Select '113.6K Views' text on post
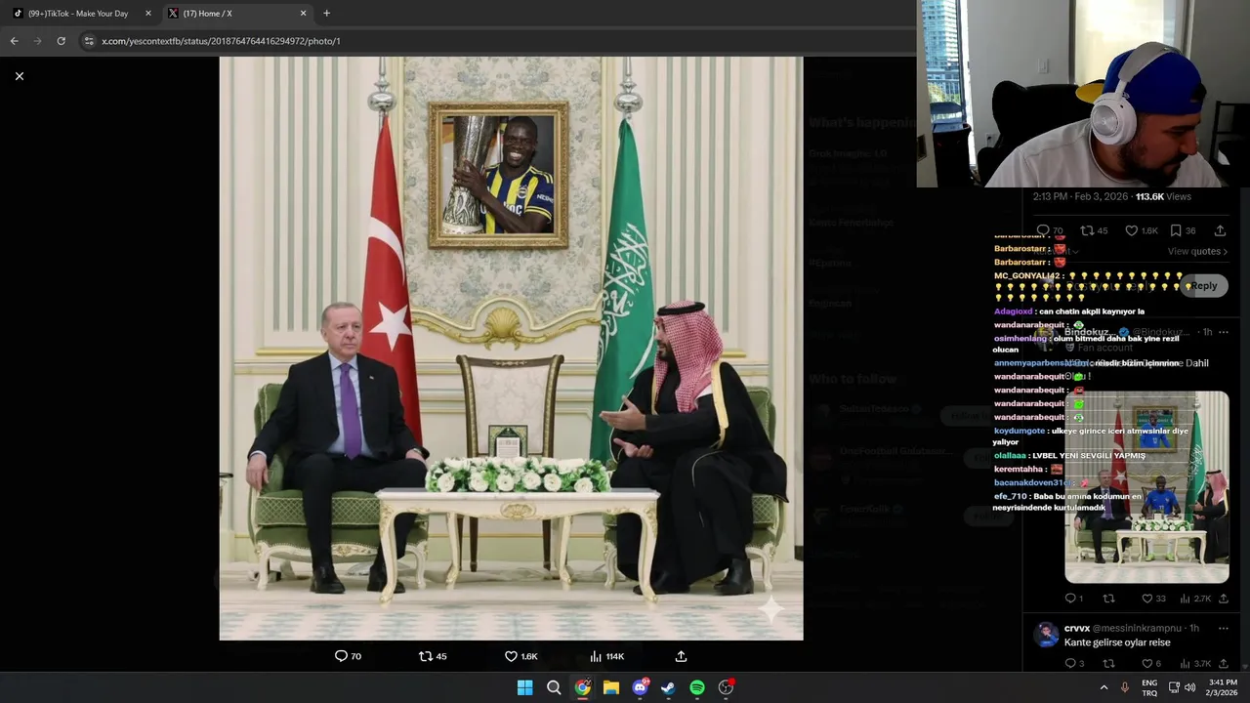This screenshot has width=1250, height=703. 1163,196
